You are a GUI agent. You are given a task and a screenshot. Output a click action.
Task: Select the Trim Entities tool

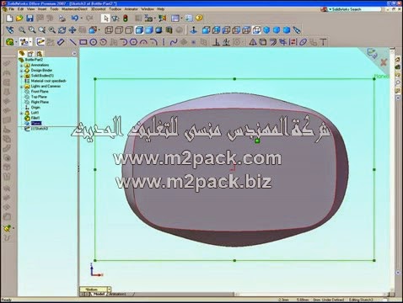283,42
